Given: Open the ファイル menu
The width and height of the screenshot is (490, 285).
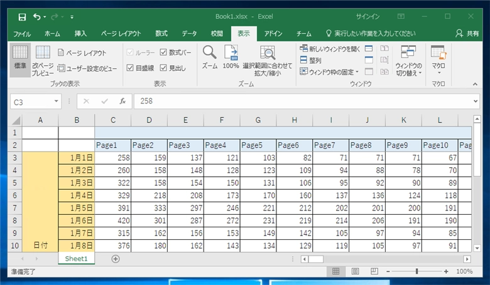Looking at the screenshot, I should tap(22, 34).
